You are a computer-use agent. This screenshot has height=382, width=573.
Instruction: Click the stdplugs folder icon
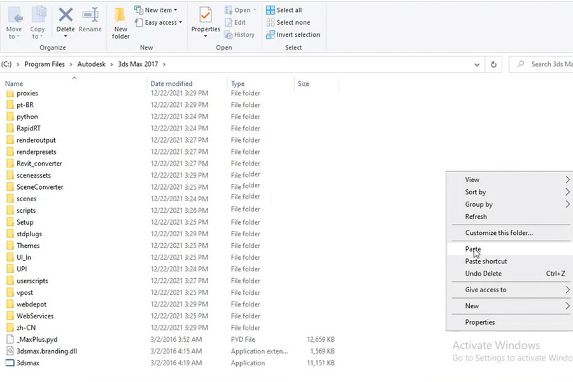(10, 234)
